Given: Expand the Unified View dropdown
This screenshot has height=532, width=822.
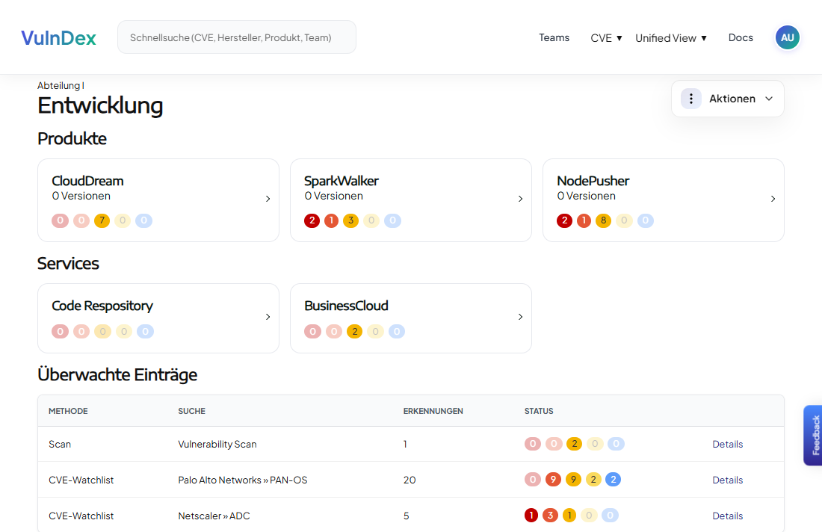Looking at the screenshot, I should point(670,38).
